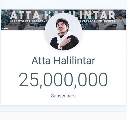Click the Subscribers label under the count
The height and width of the screenshot is (120, 127).
click(x=63, y=96)
